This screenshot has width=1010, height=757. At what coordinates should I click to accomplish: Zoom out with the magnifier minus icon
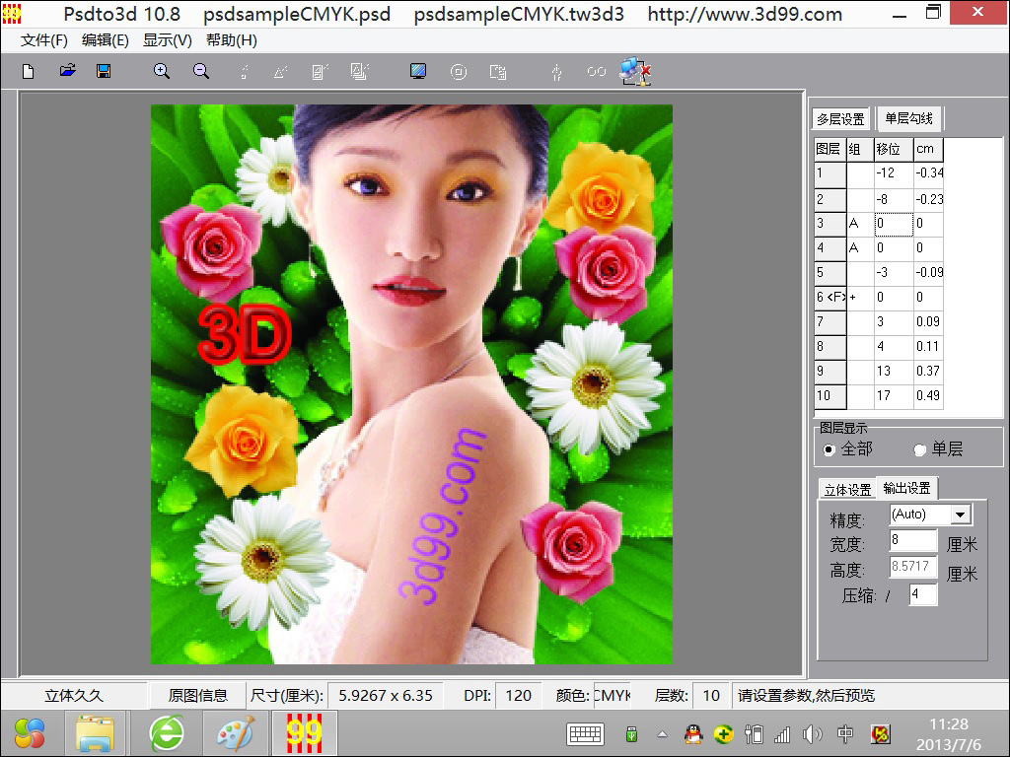pos(201,71)
